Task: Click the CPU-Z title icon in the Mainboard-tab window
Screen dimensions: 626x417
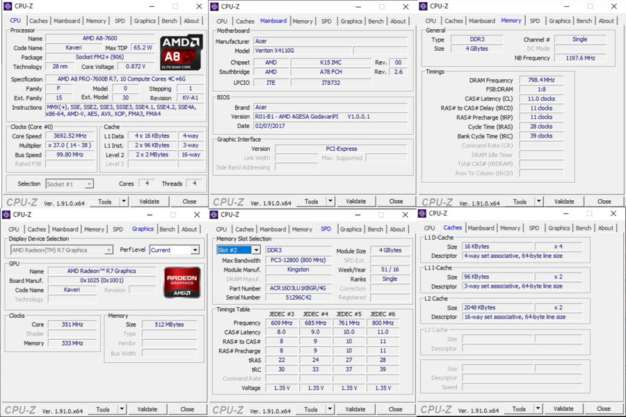Action: coord(214,6)
